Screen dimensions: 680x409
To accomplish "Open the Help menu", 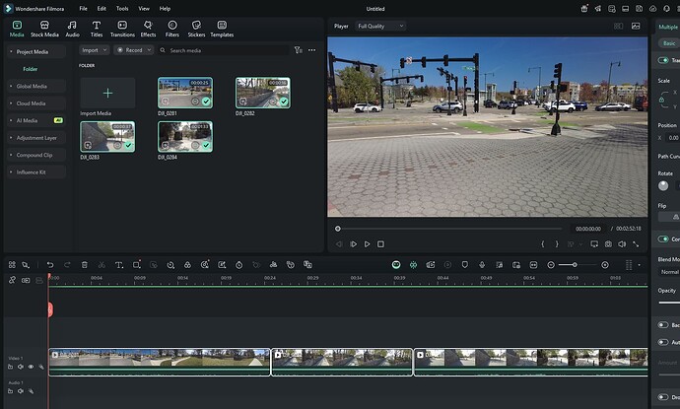I will point(165,8).
